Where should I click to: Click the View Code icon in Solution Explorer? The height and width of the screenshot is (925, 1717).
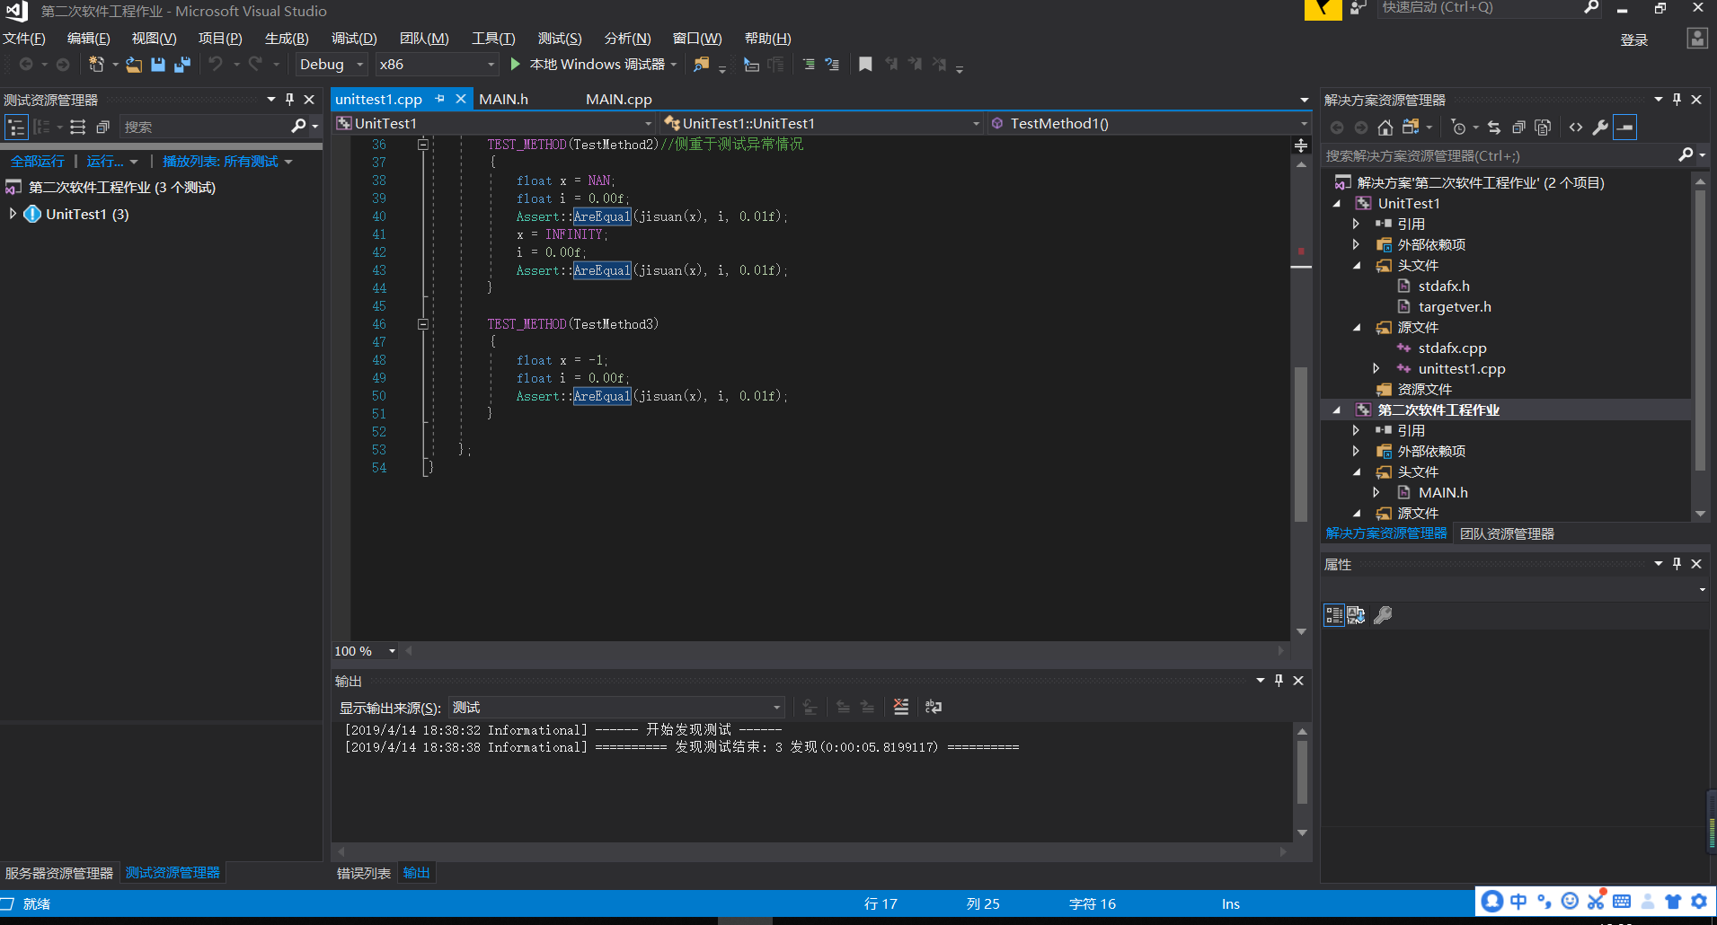pyautogui.click(x=1576, y=128)
